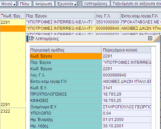Select the Ονομ/νυμο Ε.Υ. row label

pyautogui.click(x=66, y=107)
